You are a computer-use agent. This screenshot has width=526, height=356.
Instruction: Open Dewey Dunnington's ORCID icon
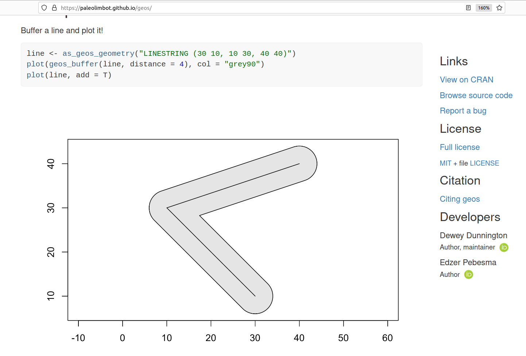(504, 247)
